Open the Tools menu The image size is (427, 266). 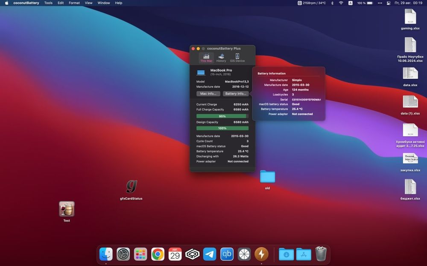point(49,3)
